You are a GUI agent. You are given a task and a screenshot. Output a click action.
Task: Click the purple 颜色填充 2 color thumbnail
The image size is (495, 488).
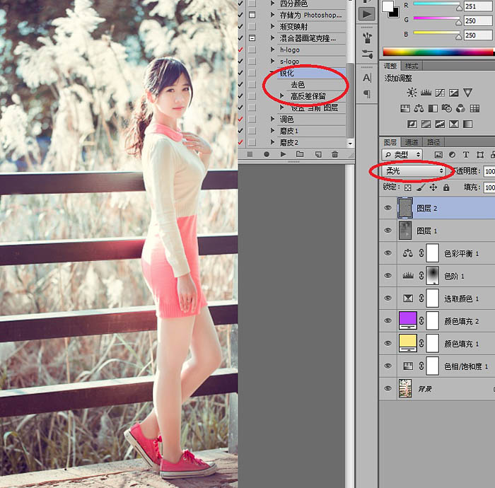406,320
